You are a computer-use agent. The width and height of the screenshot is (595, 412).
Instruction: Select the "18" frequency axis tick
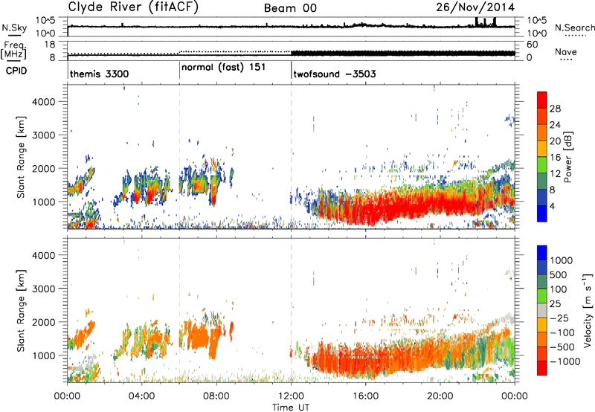(50, 45)
